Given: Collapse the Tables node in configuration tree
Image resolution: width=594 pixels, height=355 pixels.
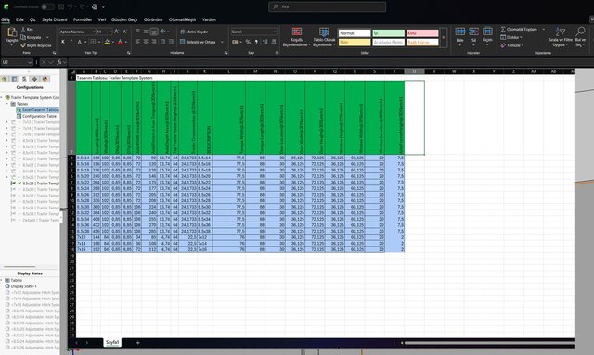Looking at the screenshot, I should point(6,104).
